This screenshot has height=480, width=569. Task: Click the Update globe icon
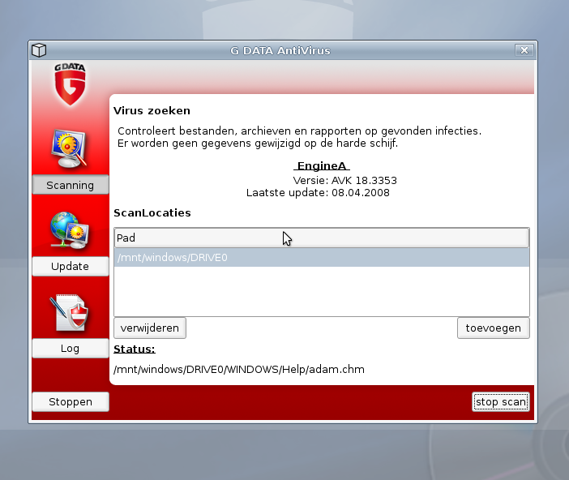70,230
